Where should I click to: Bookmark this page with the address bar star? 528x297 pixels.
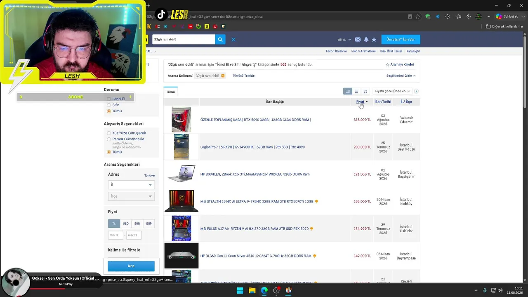click(x=418, y=16)
